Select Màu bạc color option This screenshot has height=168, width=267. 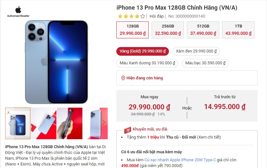[205, 63]
